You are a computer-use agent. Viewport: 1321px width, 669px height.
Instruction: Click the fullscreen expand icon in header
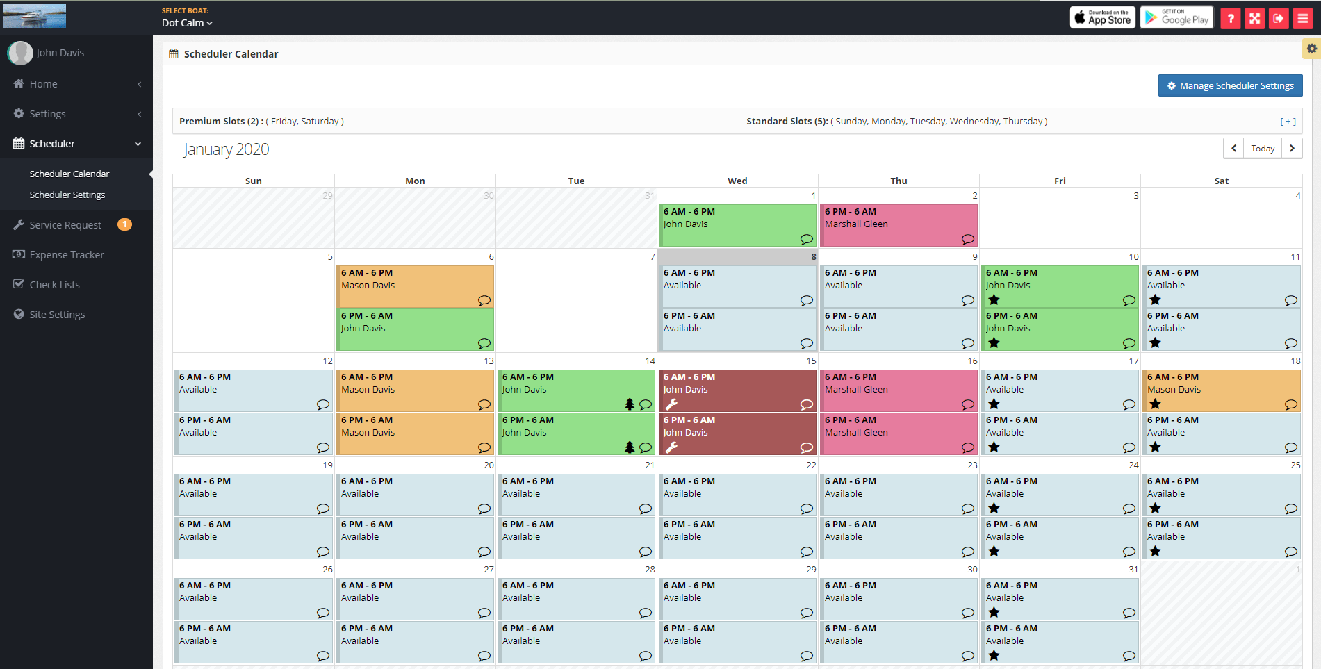(1254, 19)
